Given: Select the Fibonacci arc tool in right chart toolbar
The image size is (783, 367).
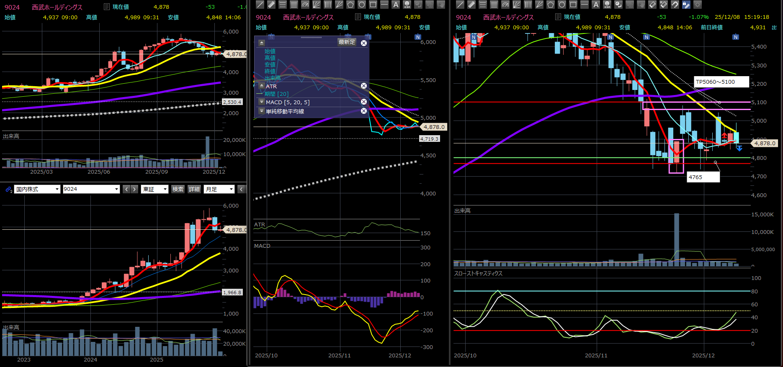Looking at the screenshot, I should (505, 5).
